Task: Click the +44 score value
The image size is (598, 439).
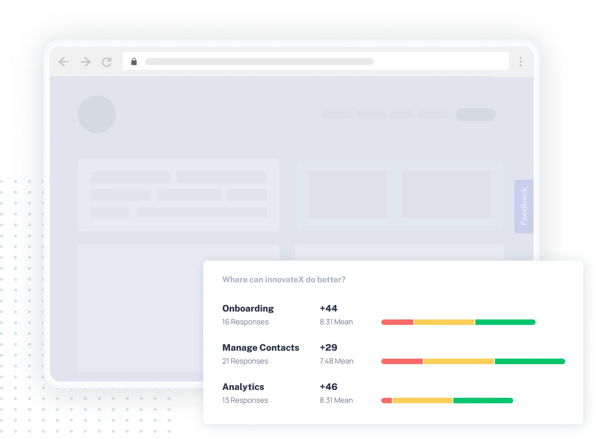Action: click(x=328, y=308)
